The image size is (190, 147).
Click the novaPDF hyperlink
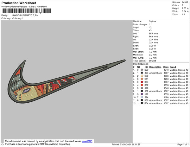(87, 141)
